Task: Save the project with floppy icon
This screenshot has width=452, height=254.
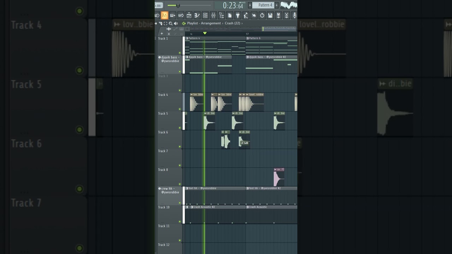Action: pos(270,15)
